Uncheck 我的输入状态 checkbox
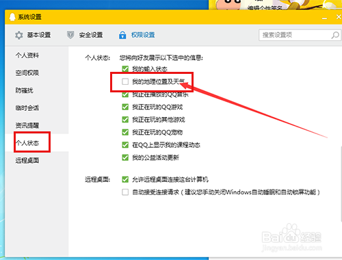This screenshot has width=342, height=260. pyautogui.click(x=125, y=69)
